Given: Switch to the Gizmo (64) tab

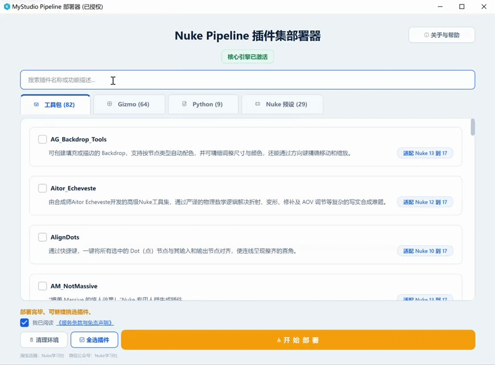Looking at the screenshot, I should coord(129,104).
